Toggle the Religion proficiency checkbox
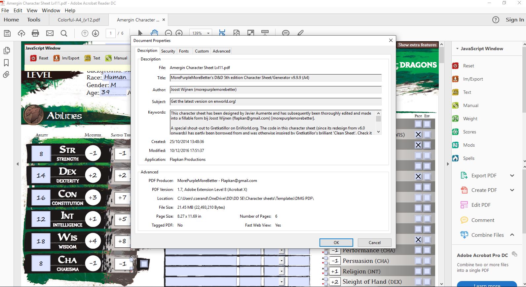526x287 pixels. click(x=418, y=271)
